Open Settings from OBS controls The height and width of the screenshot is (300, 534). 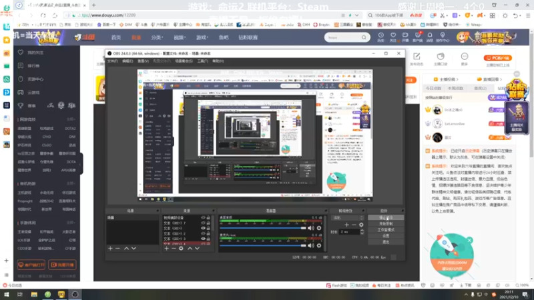(x=386, y=236)
